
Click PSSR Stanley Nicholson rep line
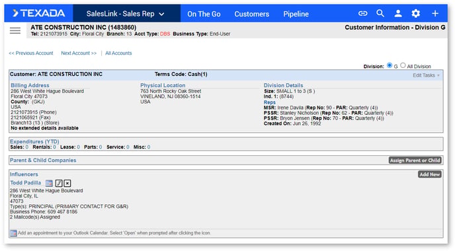[x=328, y=113]
